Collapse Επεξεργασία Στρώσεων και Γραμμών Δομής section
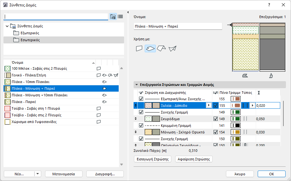Screen dimensions: 291x181 [136, 85]
